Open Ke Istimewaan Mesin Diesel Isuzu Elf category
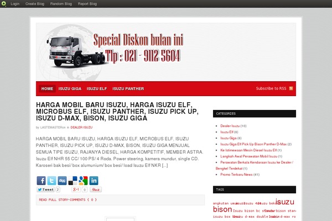 pos(248,150)
